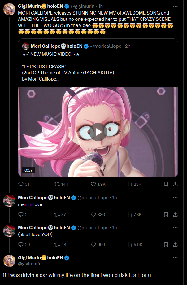The height and width of the screenshot is (285, 187).
Task: Like the 'men in love' reply
Action: pos(94,214)
